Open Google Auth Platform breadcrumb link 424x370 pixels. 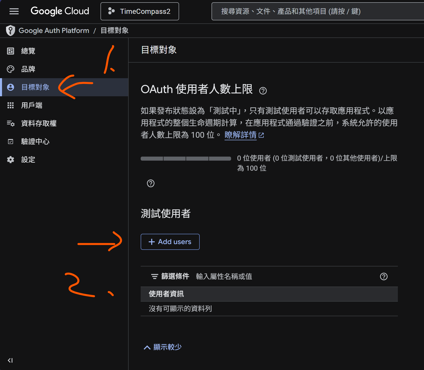[54, 31]
